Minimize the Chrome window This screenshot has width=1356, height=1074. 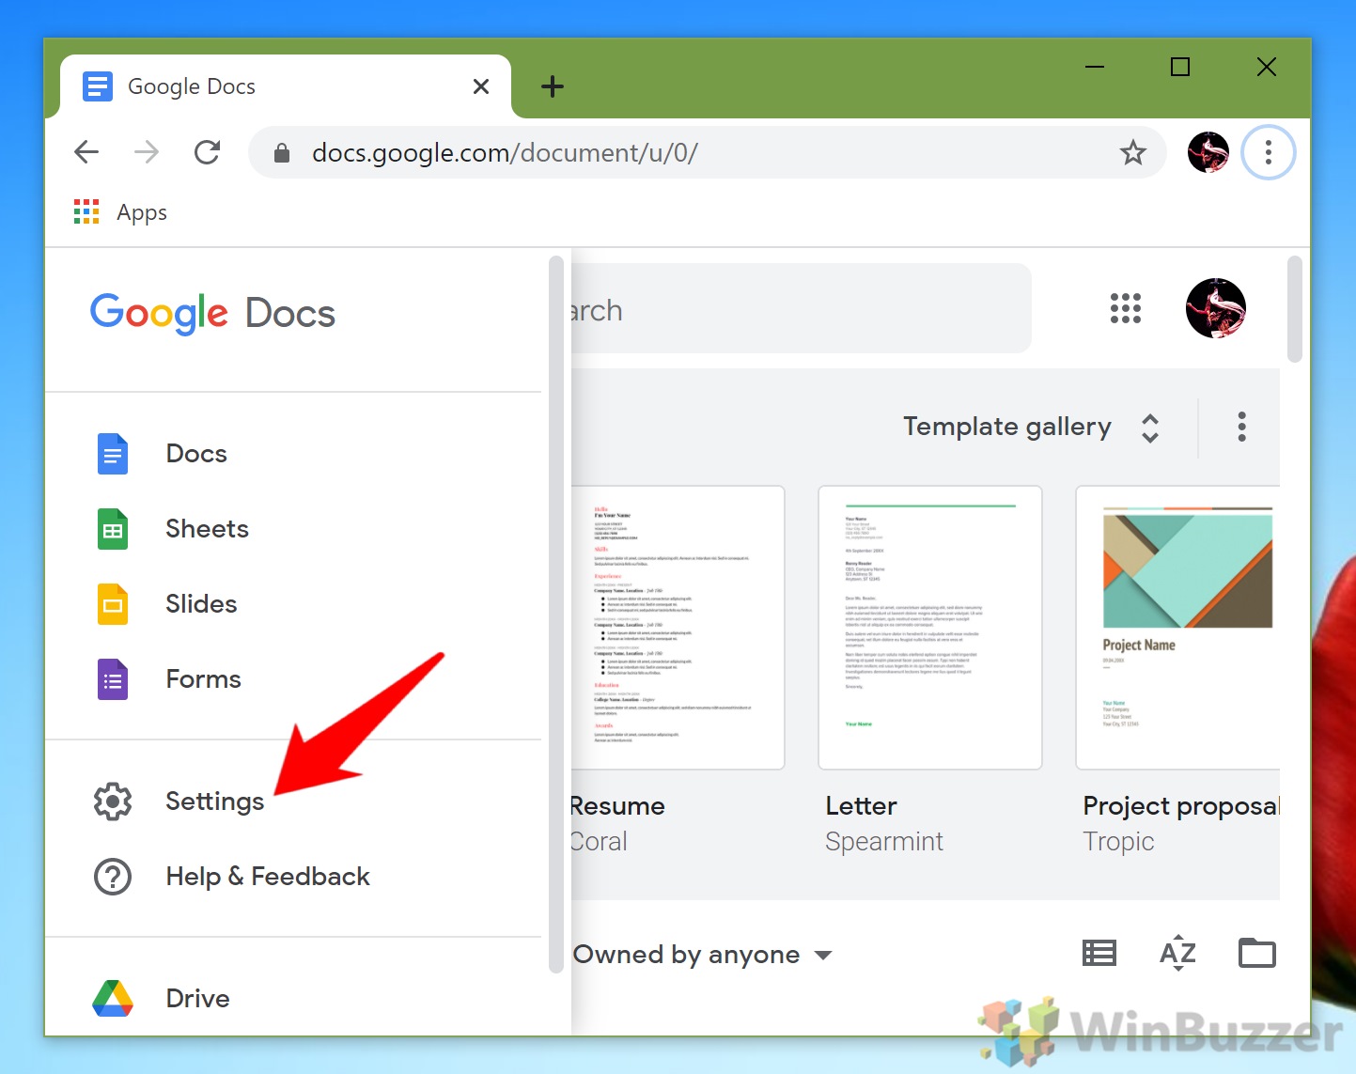tap(1095, 67)
